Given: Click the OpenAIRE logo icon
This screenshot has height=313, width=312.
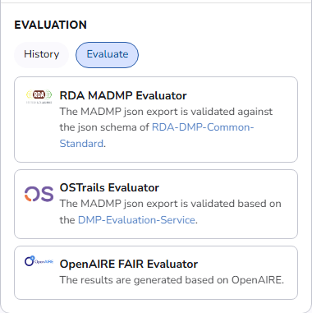Looking at the screenshot, I should click(39, 261).
